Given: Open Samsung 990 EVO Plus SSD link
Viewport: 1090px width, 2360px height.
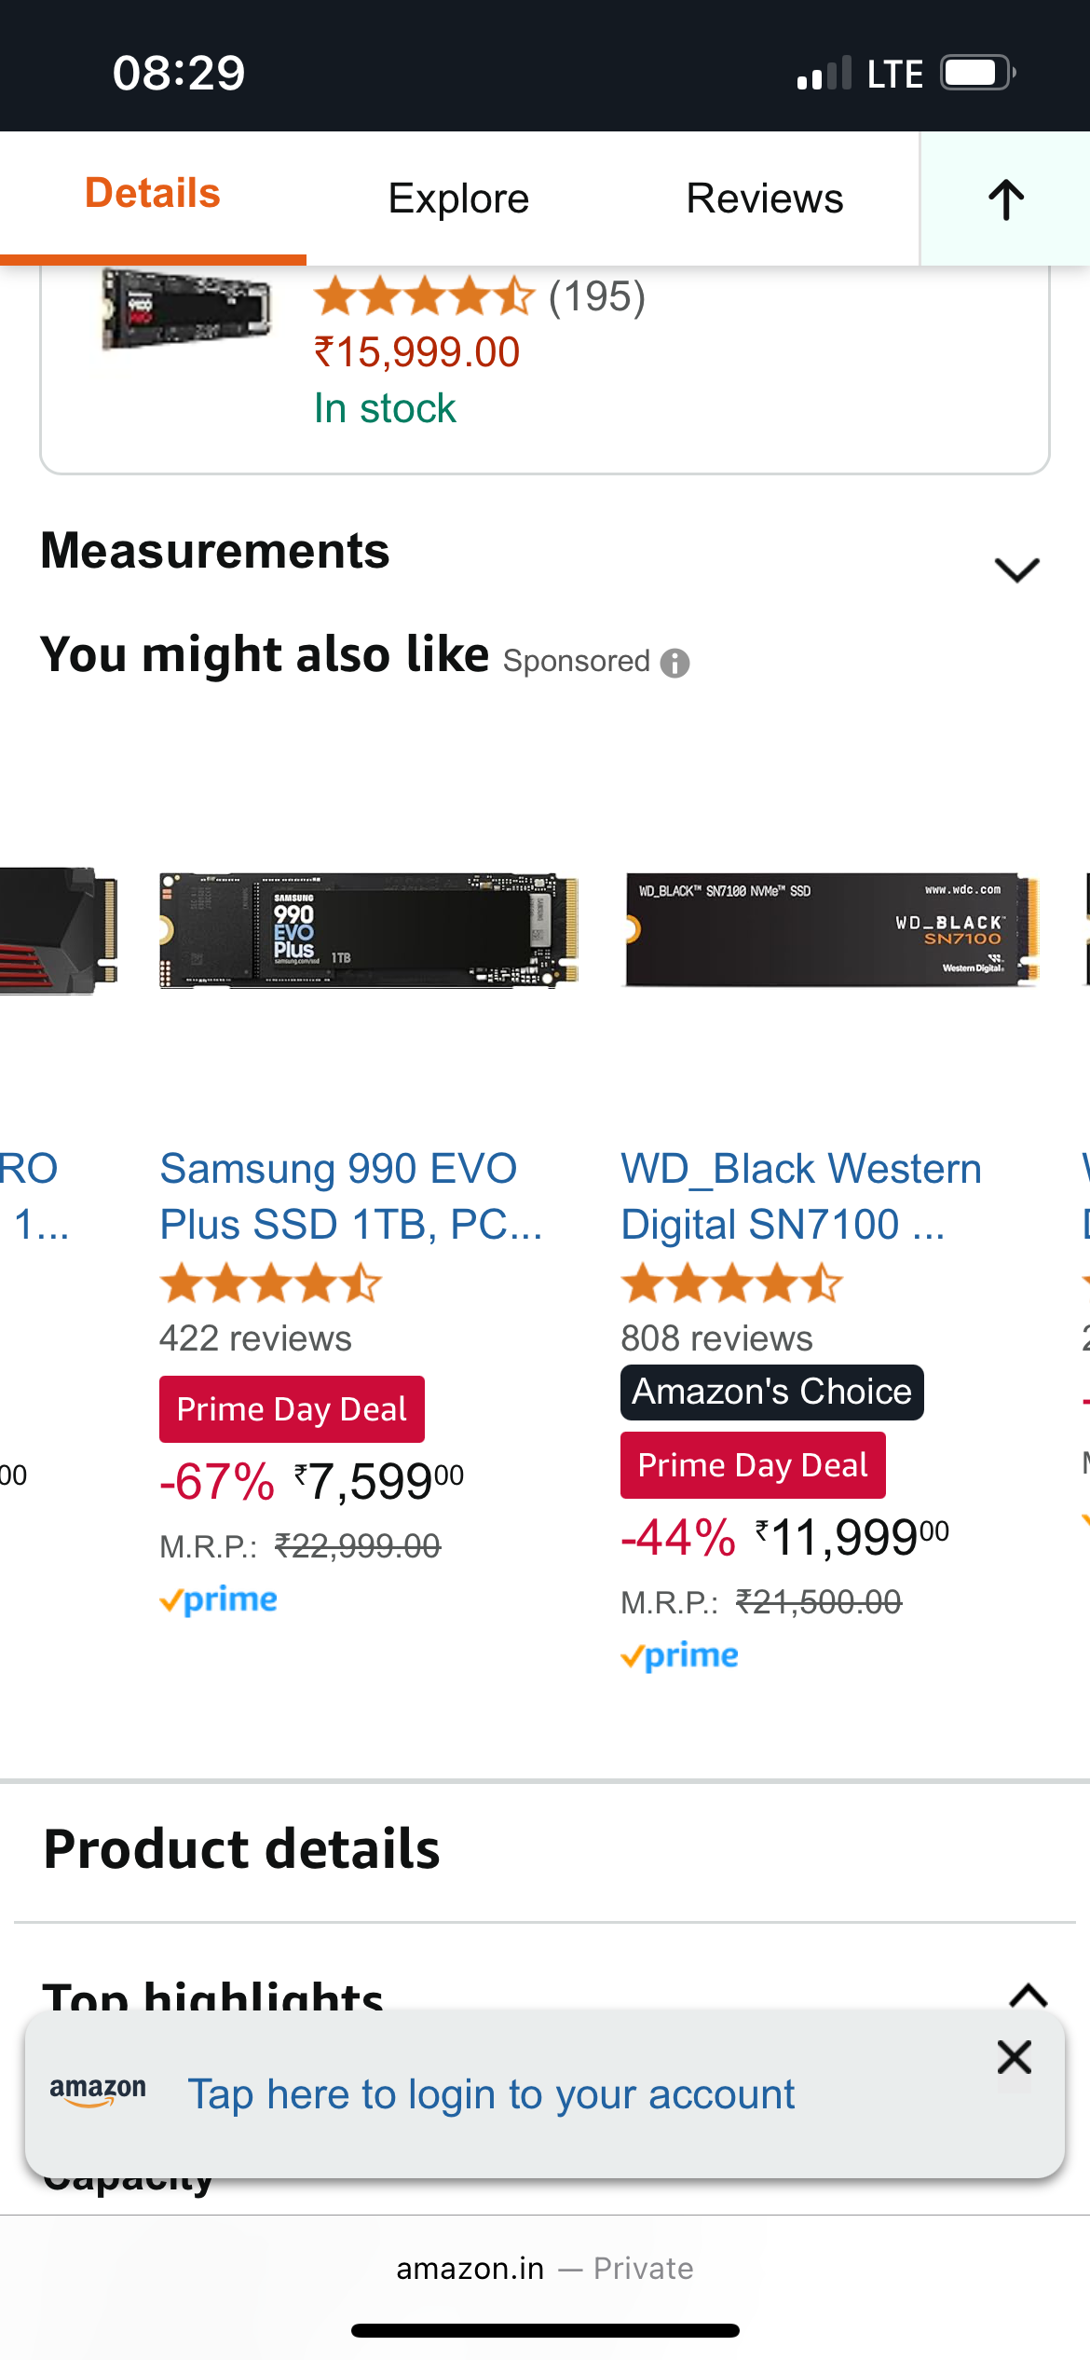Looking at the screenshot, I should pyautogui.click(x=349, y=1196).
